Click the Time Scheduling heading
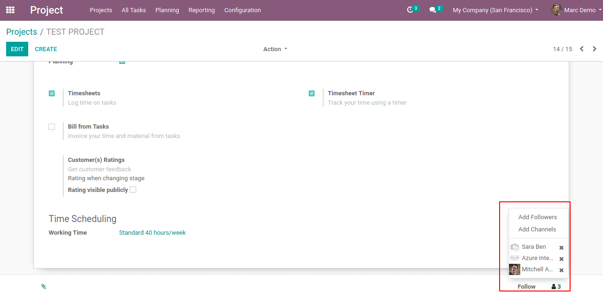The width and height of the screenshot is (603, 299). pos(83,219)
